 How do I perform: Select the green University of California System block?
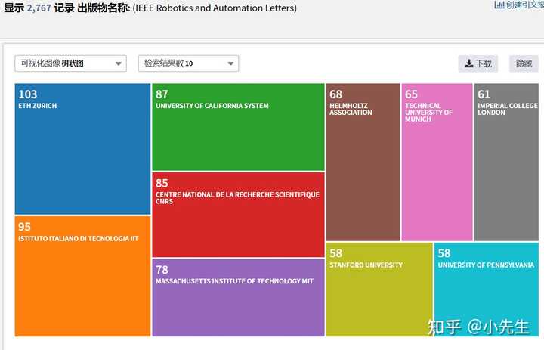[x=238, y=127]
